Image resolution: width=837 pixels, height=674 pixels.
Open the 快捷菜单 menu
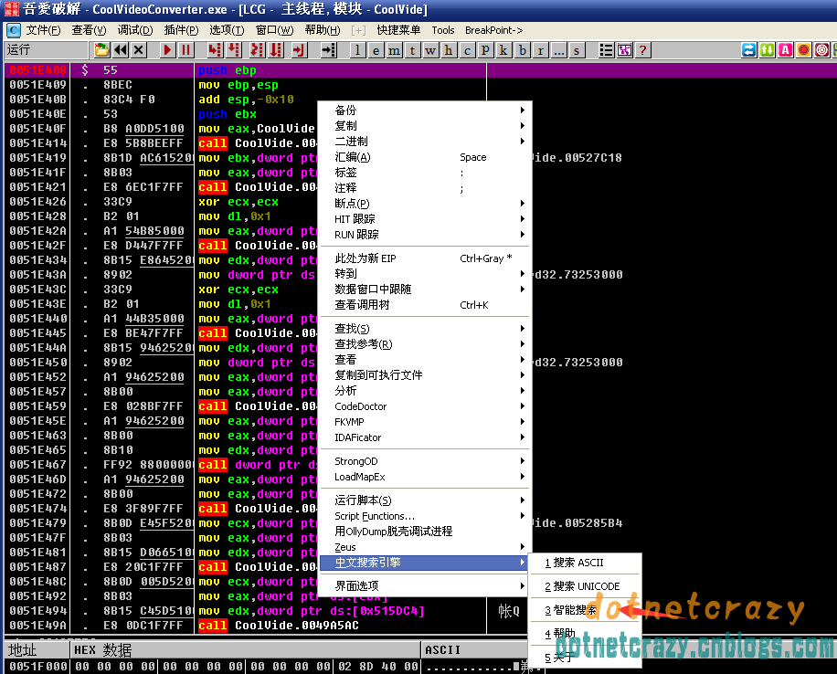click(x=398, y=30)
